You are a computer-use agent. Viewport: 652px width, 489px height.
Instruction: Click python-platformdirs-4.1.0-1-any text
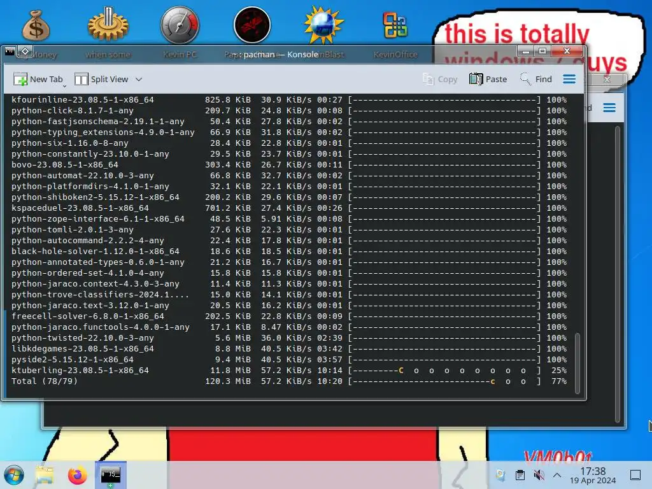(x=90, y=187)
